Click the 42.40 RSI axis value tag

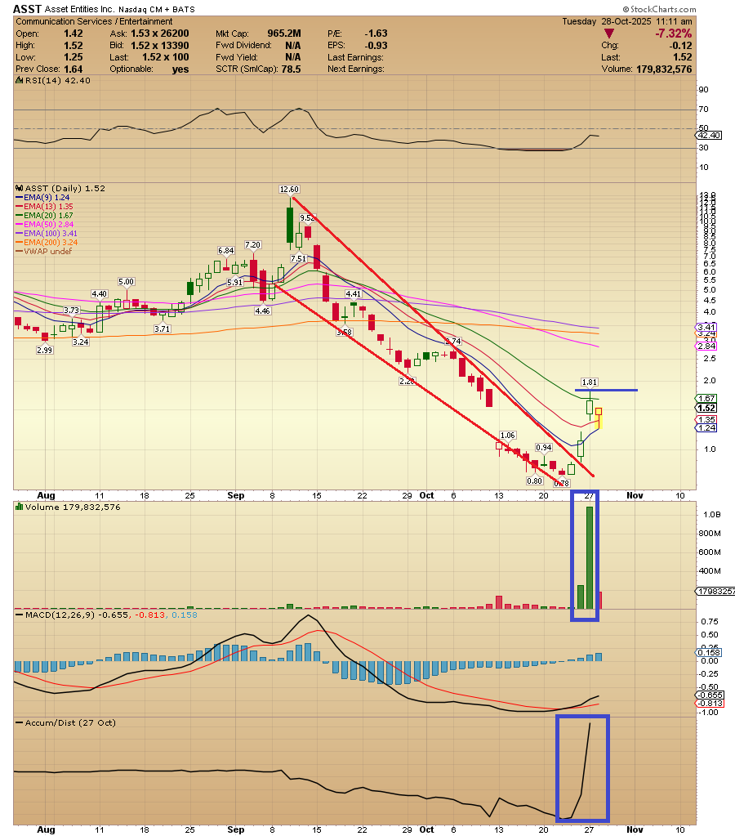pos(710,136)
